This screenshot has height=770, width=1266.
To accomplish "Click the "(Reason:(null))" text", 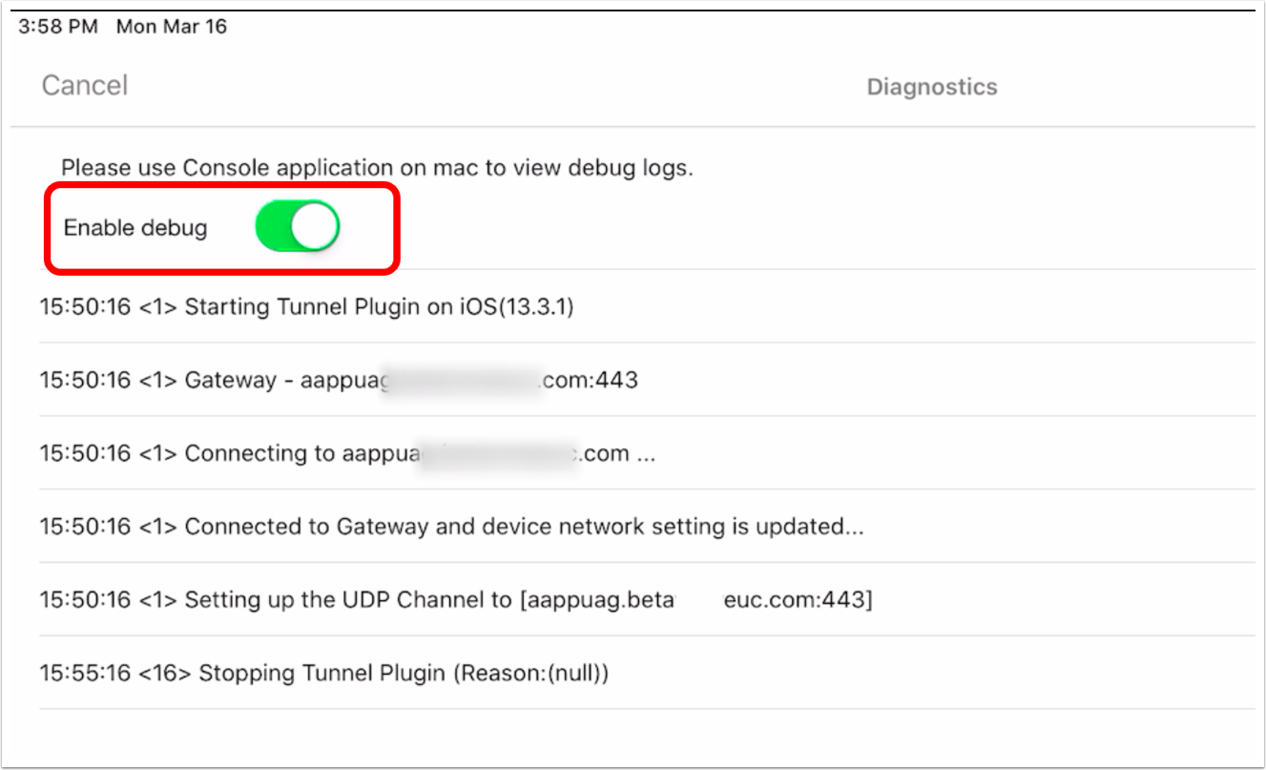I will [530, 674].
